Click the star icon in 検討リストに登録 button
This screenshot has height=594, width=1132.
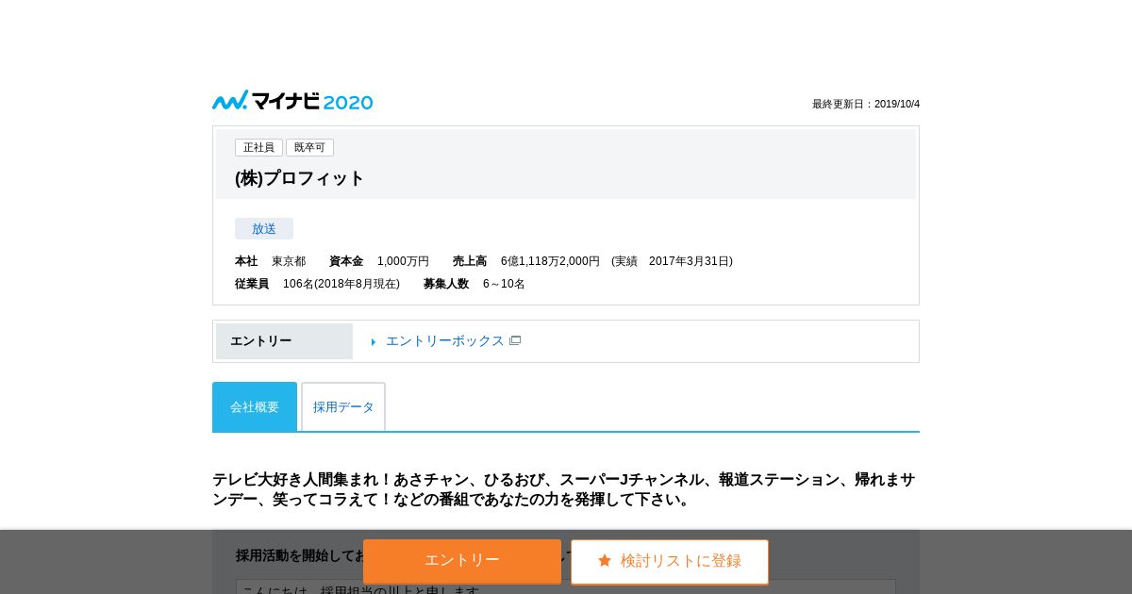pos(605,561)
